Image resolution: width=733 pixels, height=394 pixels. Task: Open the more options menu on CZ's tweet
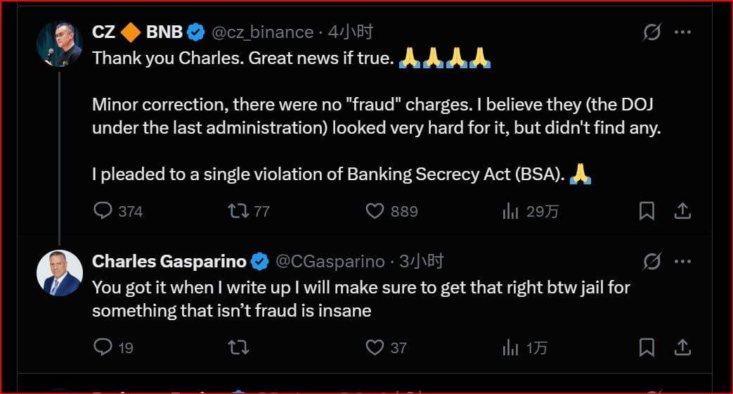682,32
